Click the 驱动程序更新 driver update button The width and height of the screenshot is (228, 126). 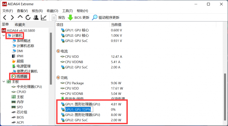coord(106,17)
